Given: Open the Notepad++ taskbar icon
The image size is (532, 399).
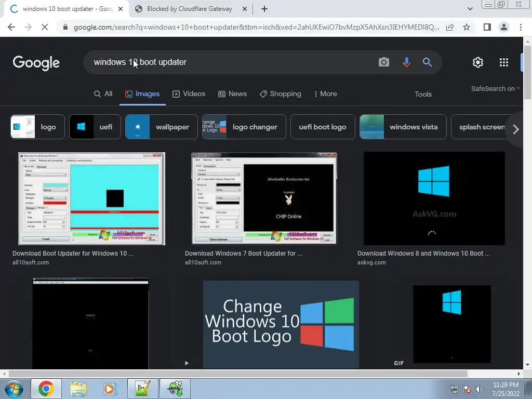Looking at the screenshot, I should [143, 389].
